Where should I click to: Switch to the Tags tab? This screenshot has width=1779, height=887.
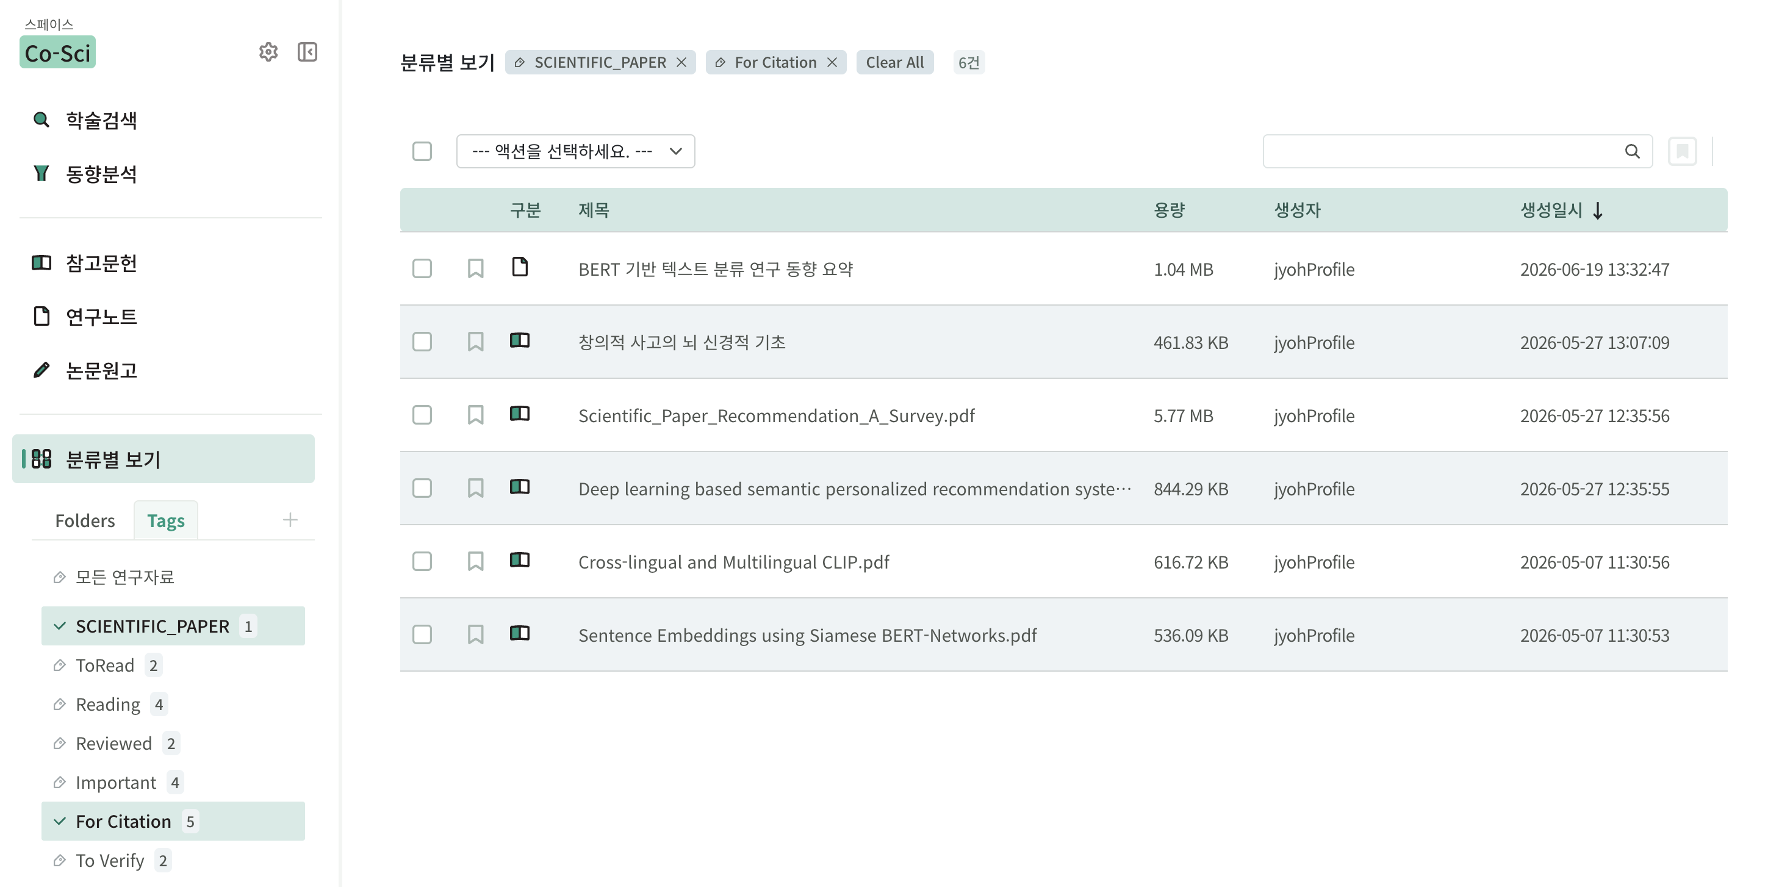click(x=166, y=520)
